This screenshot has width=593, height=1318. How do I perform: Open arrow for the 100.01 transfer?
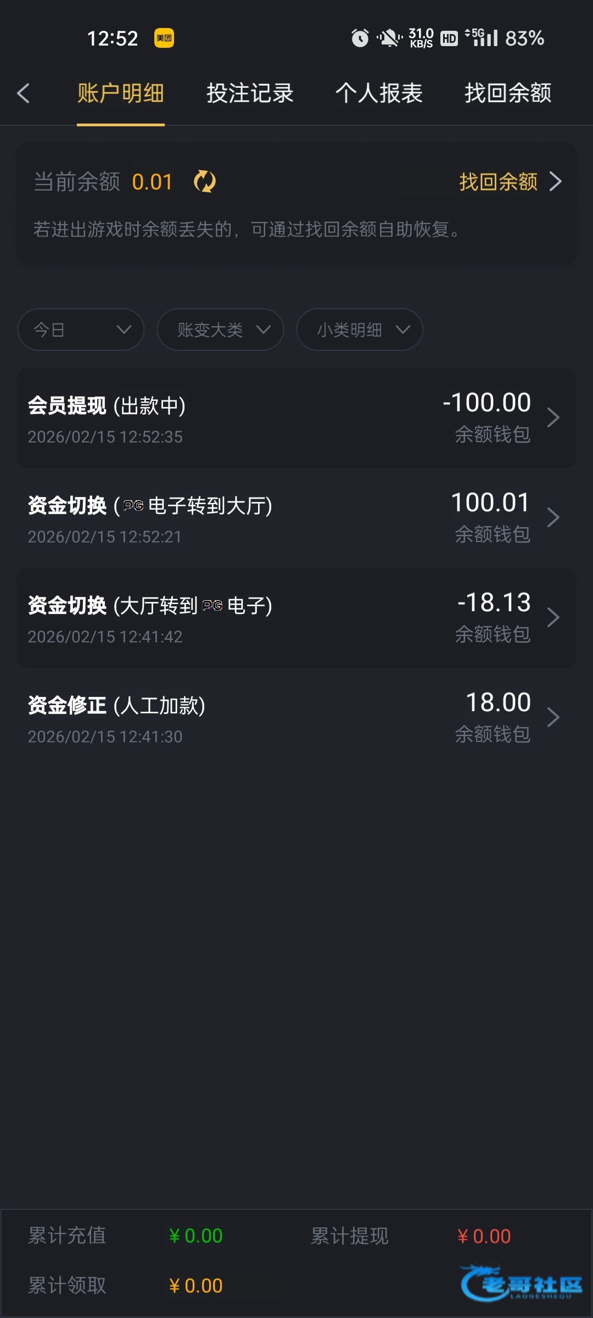coord(553,517)
